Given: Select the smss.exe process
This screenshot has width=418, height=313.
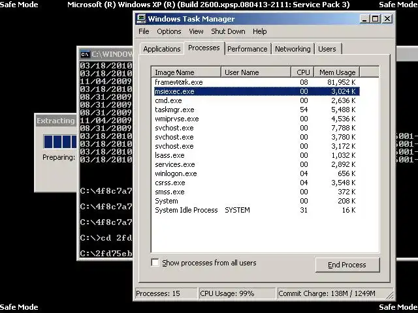Looking at the screenshot, I should click(x=257, y=192).
